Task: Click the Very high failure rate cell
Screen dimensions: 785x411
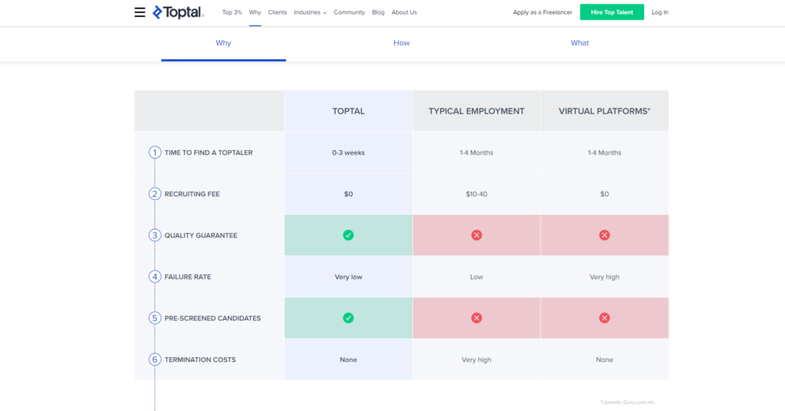Action: 604,277
